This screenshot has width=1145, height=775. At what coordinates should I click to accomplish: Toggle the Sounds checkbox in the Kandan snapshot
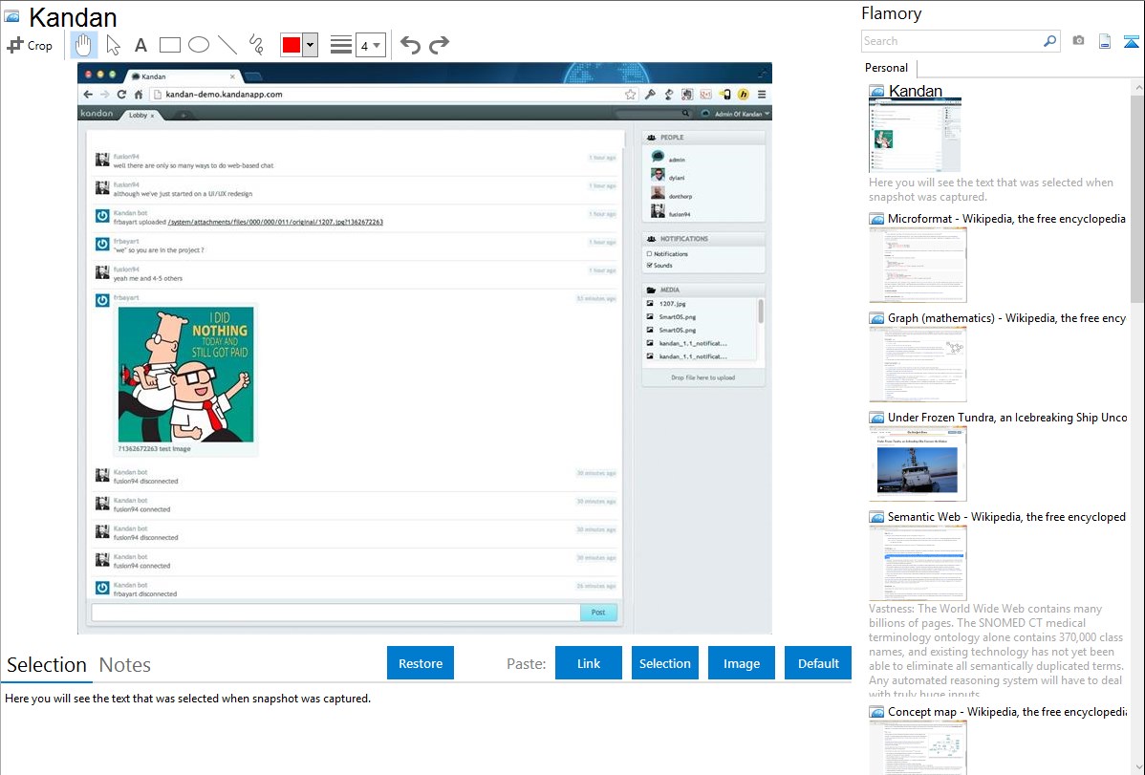[x=649, y=265]
